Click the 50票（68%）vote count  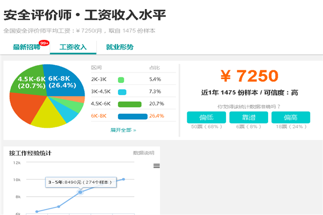click(x=206, y=126)
